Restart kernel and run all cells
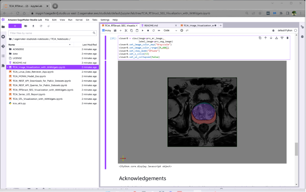Viewport: 306px width, 192px height. (159, 31)
